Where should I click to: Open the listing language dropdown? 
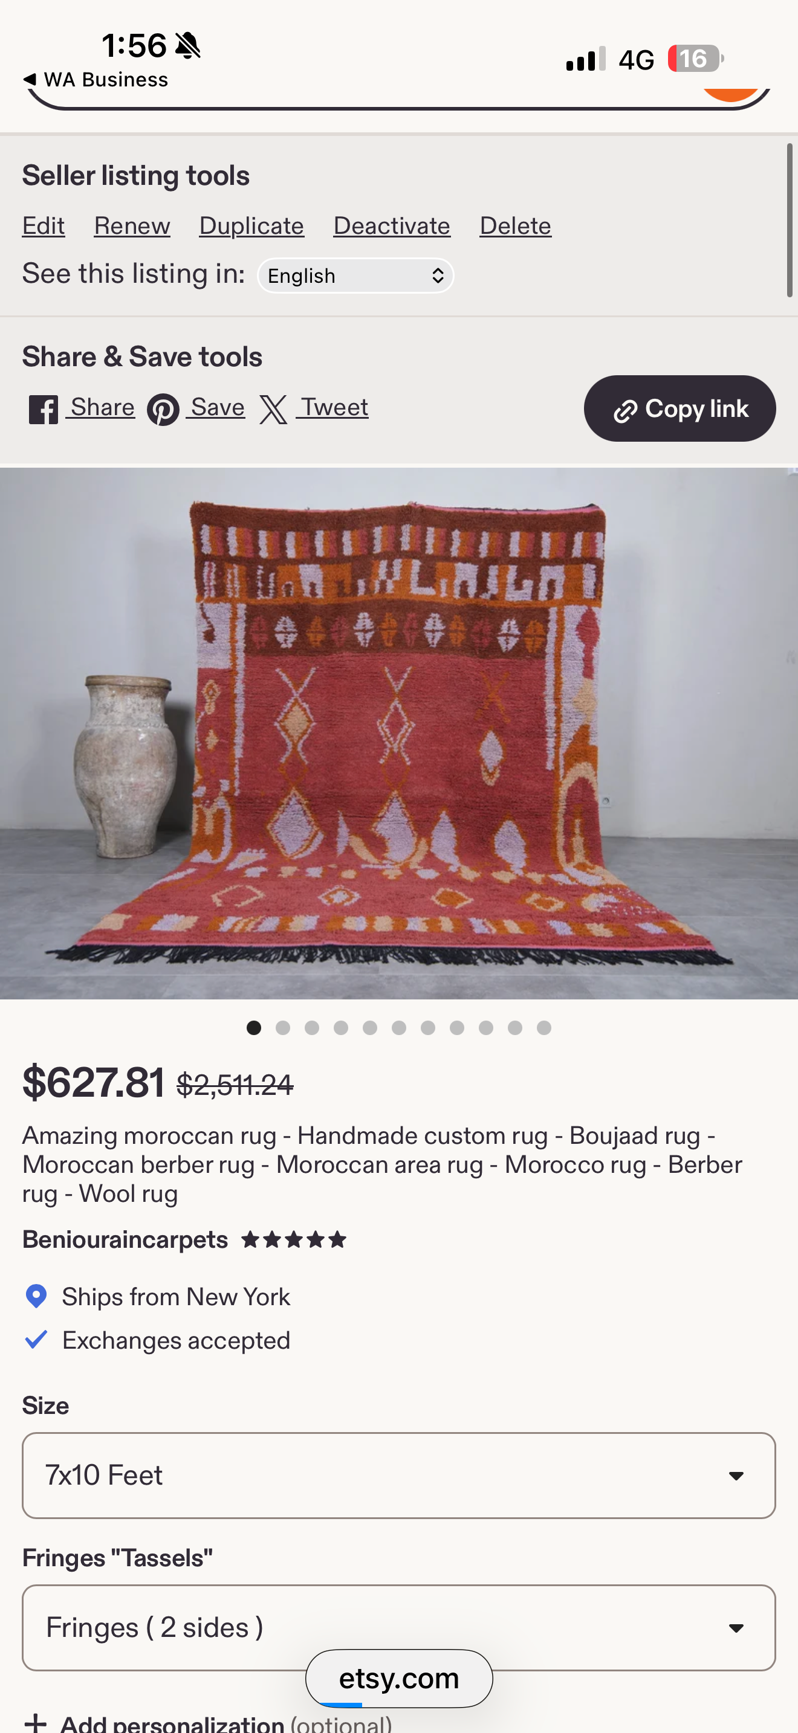pos(355,276)
